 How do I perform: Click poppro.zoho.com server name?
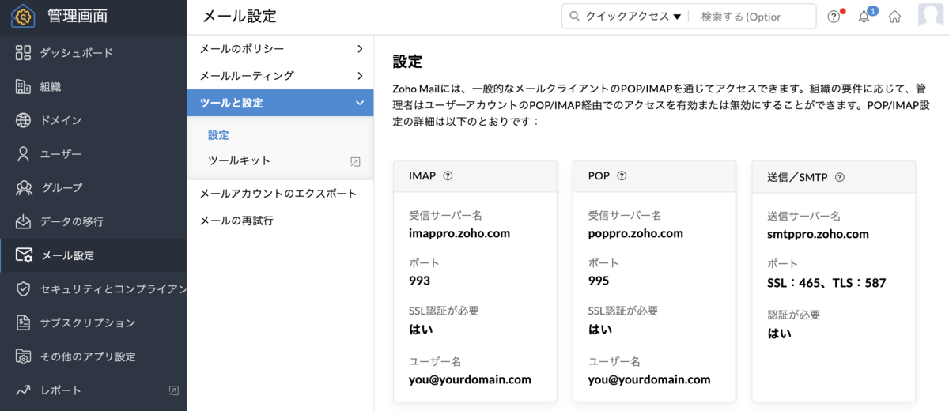[636, 233]
